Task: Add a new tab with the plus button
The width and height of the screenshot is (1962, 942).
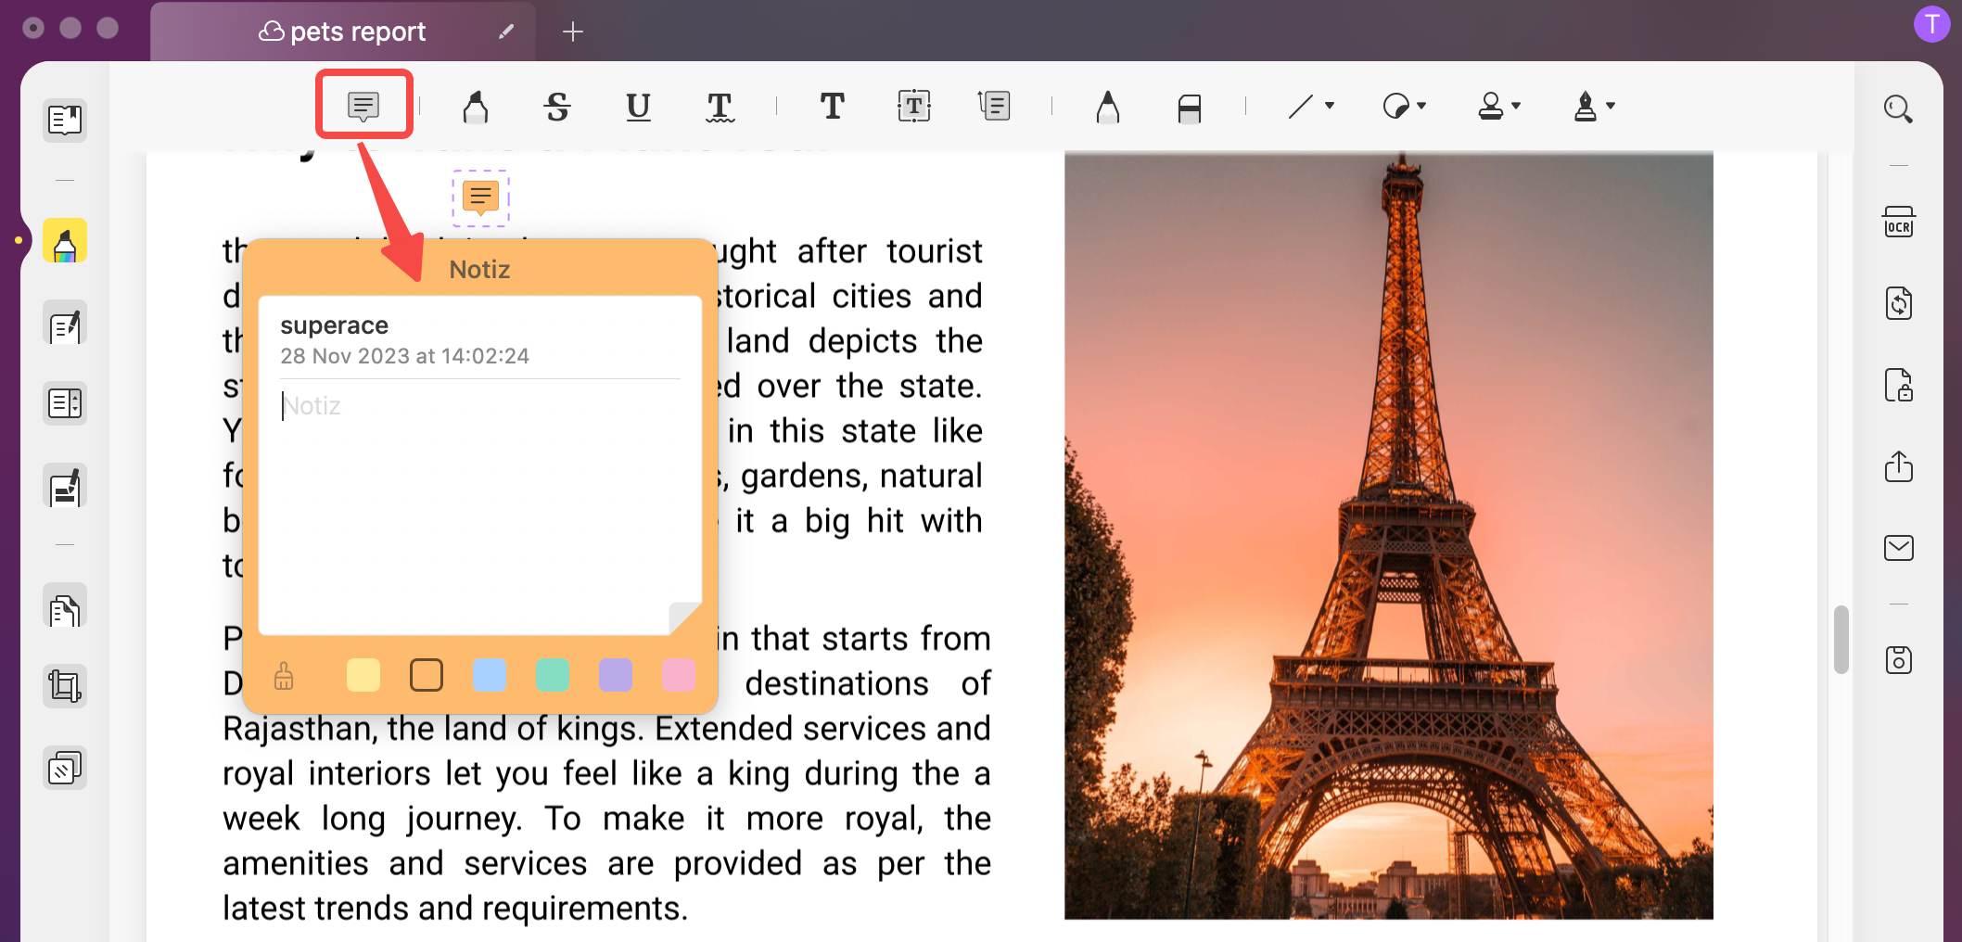Action: [573, 32]
